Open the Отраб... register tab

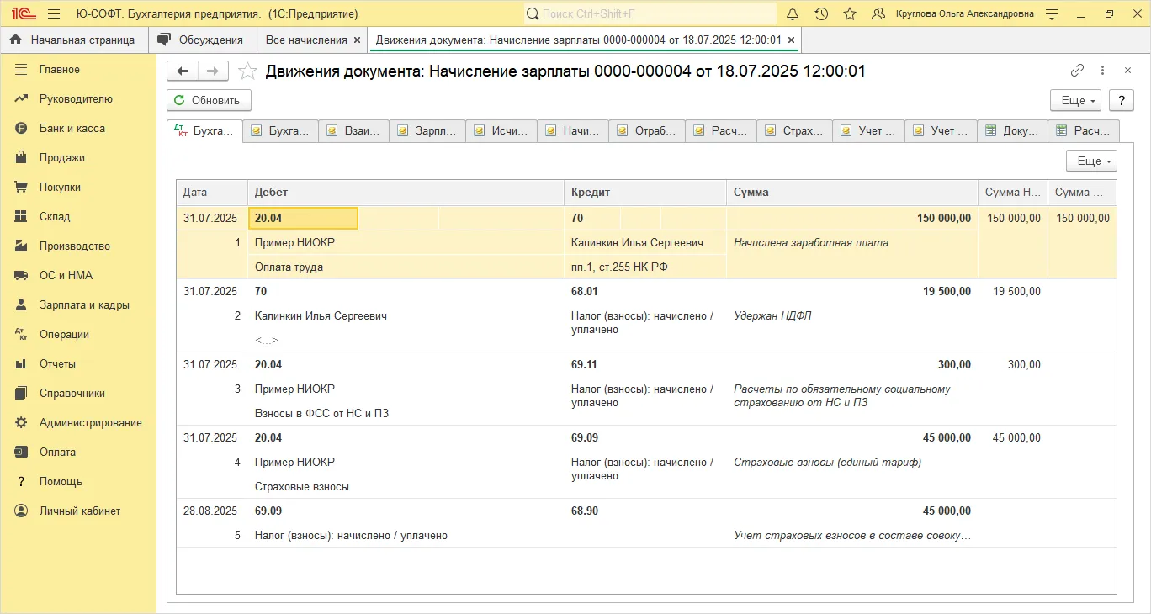(647, 131)
